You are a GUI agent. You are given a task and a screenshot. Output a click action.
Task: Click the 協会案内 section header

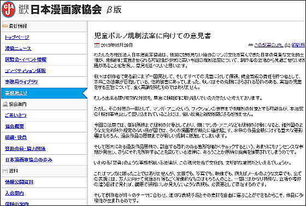tap(17, 104)
